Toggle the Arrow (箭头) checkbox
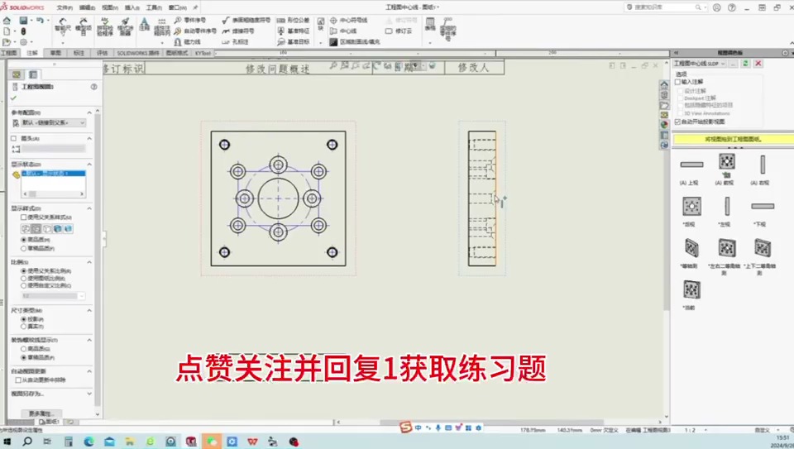The height and width of the screenshot is (449, 794). [x=14, y=138]
